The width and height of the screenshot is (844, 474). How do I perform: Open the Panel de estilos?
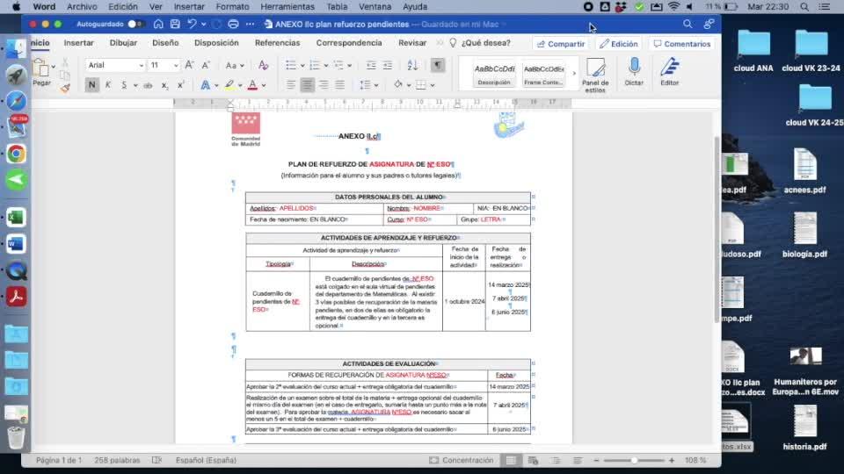(x=595, y=72)
